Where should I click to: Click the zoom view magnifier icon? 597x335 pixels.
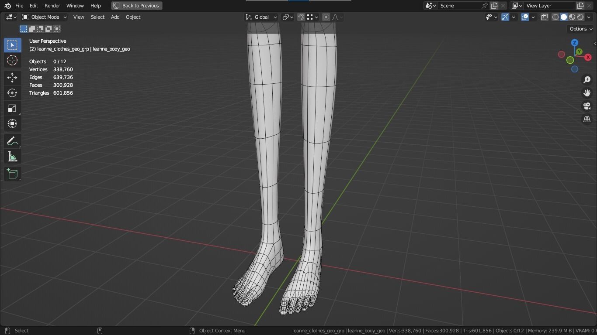[587, 80]
